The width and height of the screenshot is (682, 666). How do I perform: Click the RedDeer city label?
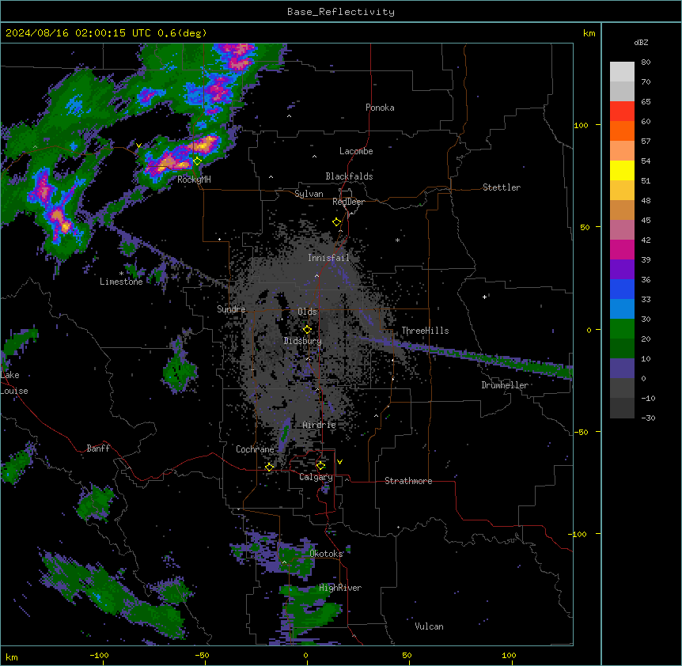[x=349, y=202]
